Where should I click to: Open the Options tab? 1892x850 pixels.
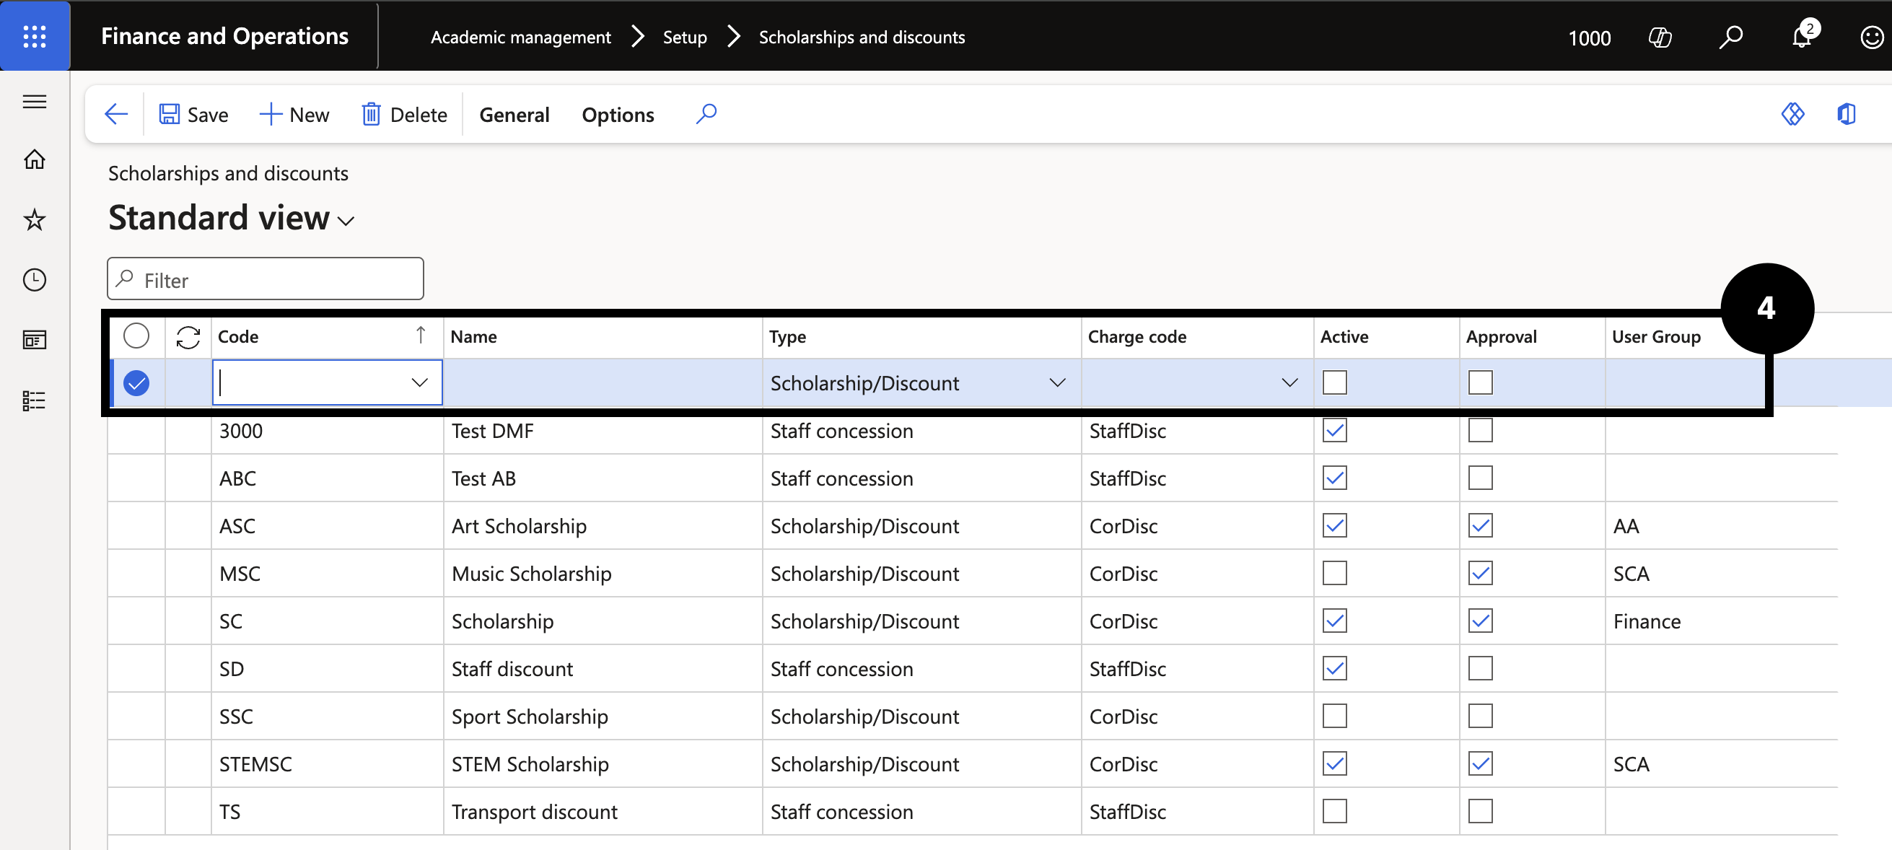[x=618, y=115]
